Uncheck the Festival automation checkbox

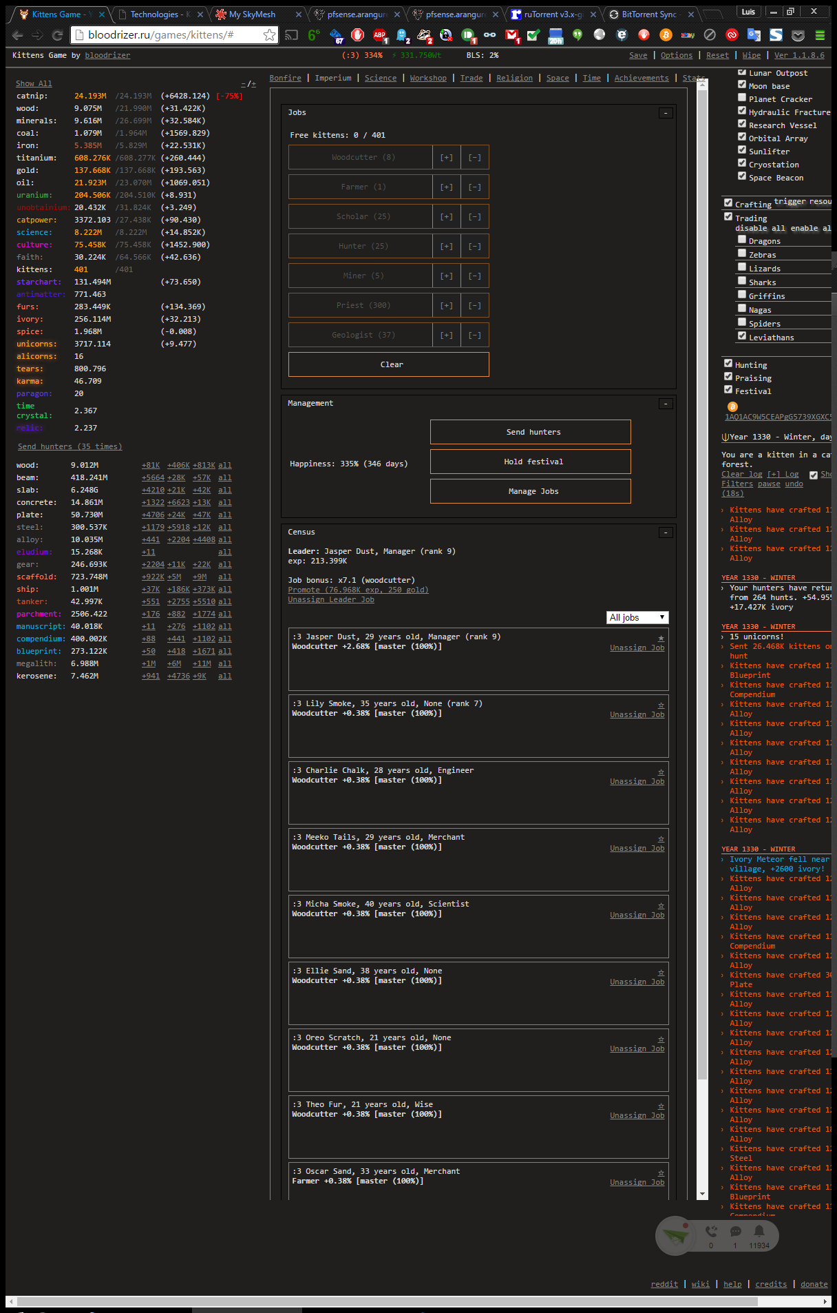[728, 389]
